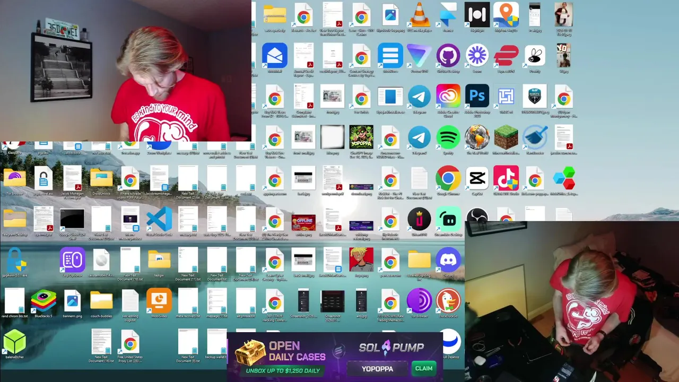Select the Minecraft installer icon

506,137
